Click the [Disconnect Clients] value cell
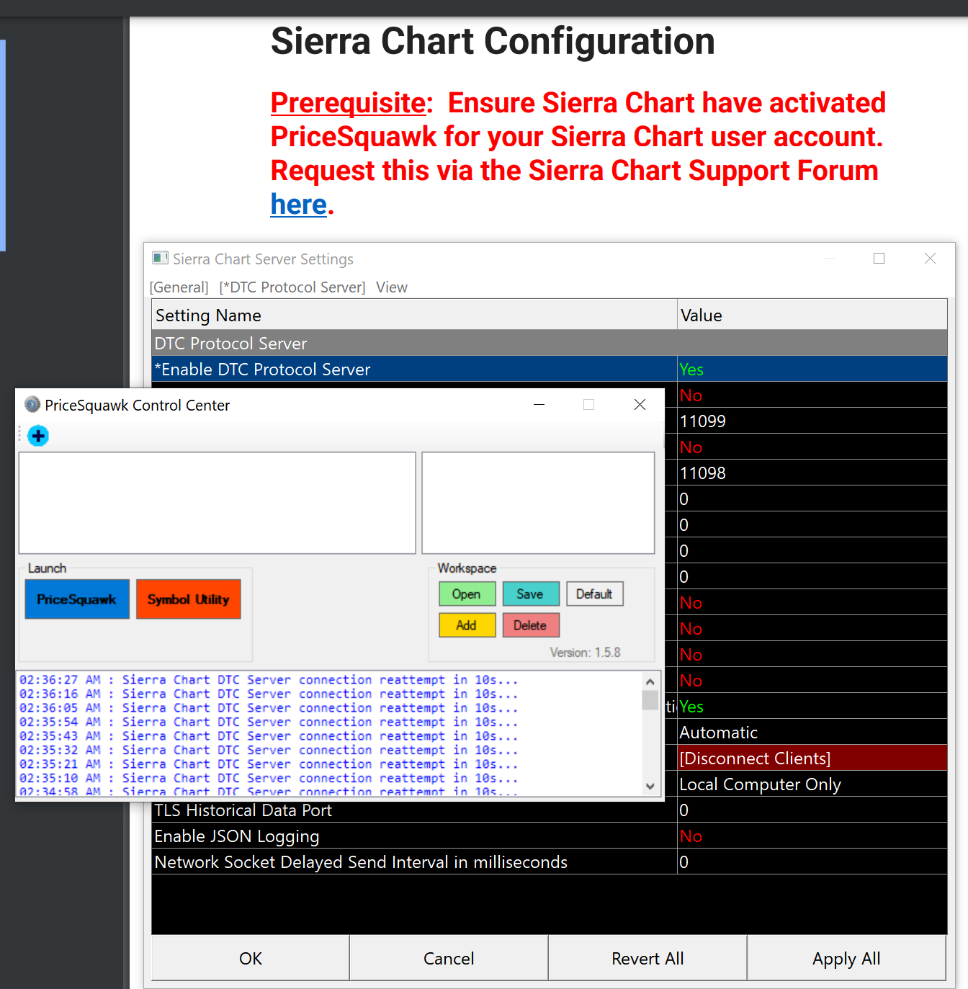The height and width of the screenshot is (989, 968). pyautogui.click(x=812, y=758)
